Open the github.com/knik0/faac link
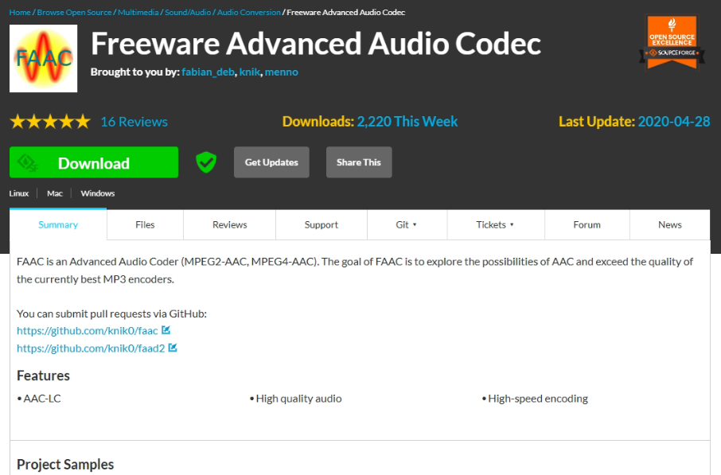 [88, 331]
